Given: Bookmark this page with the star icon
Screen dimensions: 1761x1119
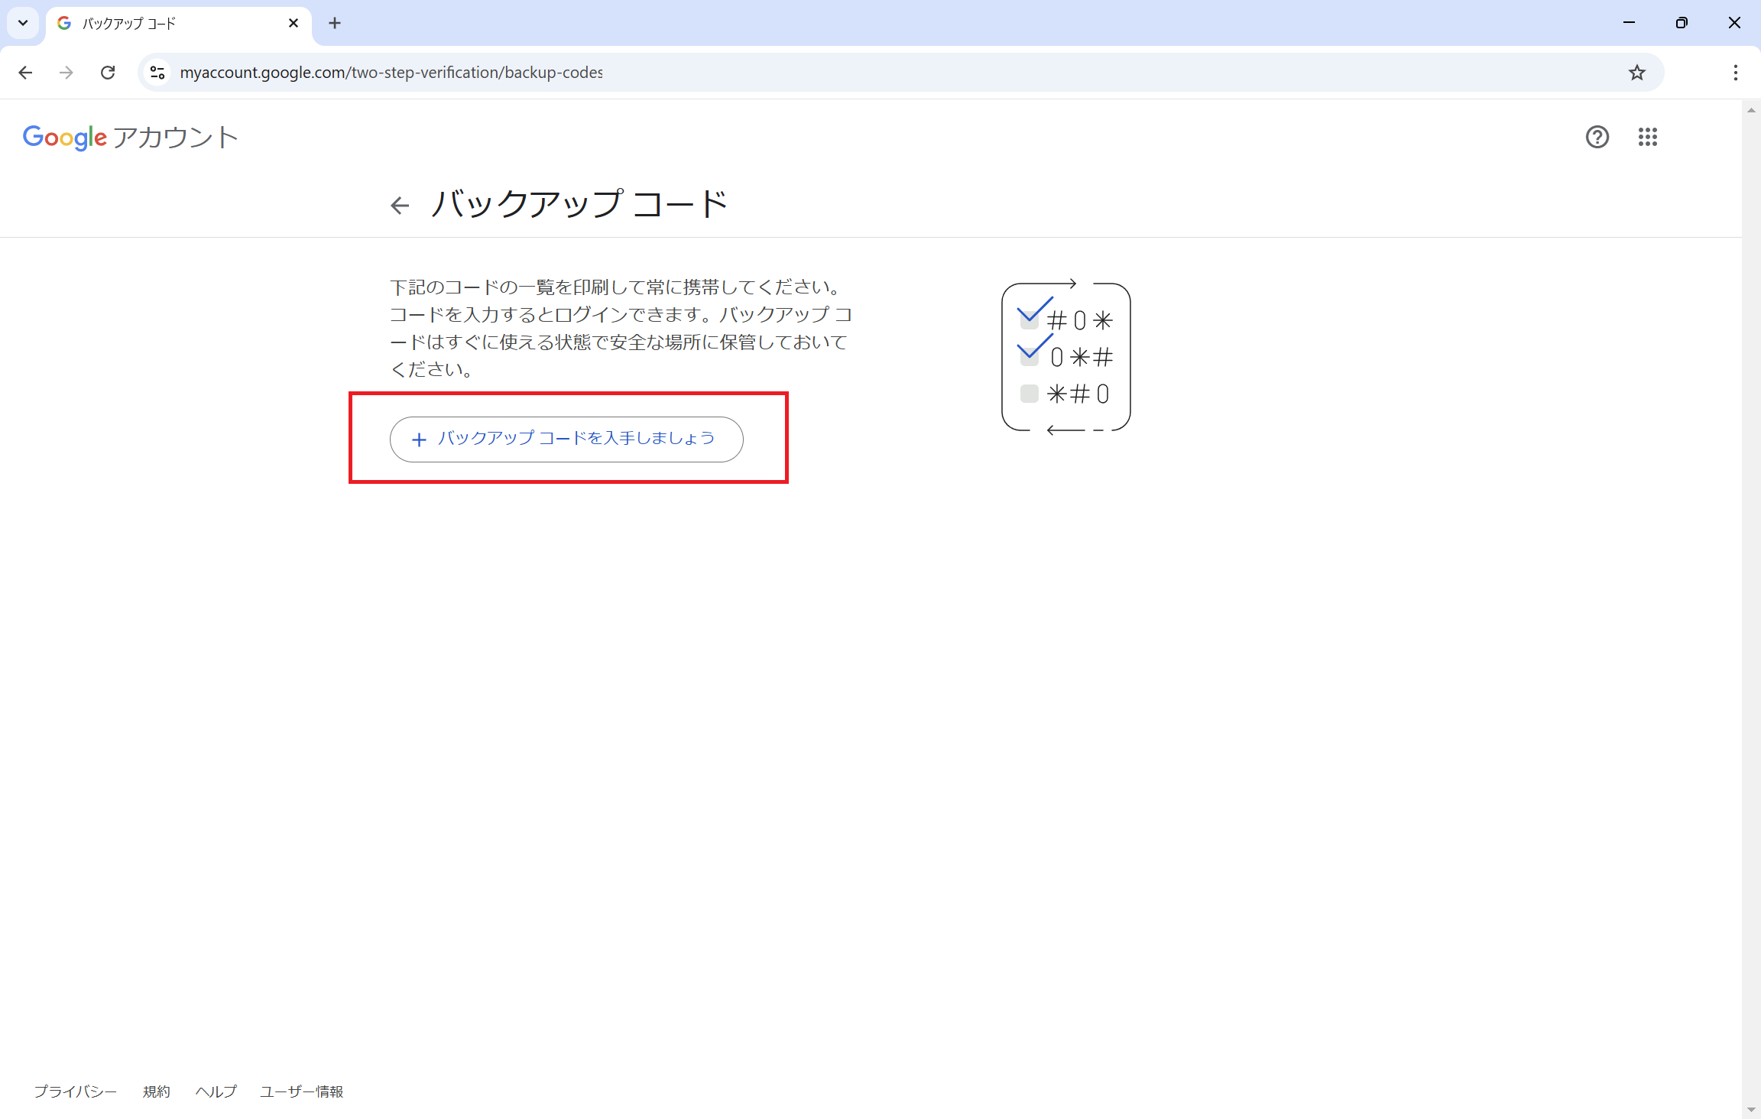Looking at the screenshot, I should click(x=1636, y=73).
